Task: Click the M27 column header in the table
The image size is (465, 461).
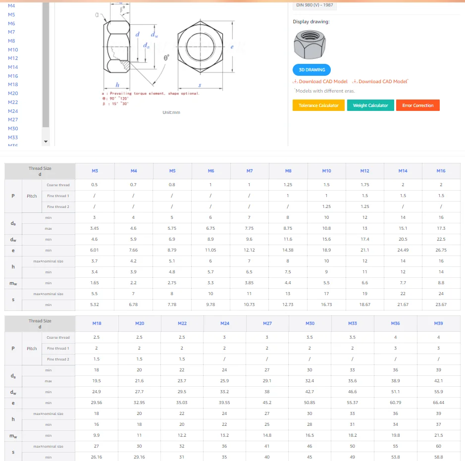Action: tap(267, 323)
